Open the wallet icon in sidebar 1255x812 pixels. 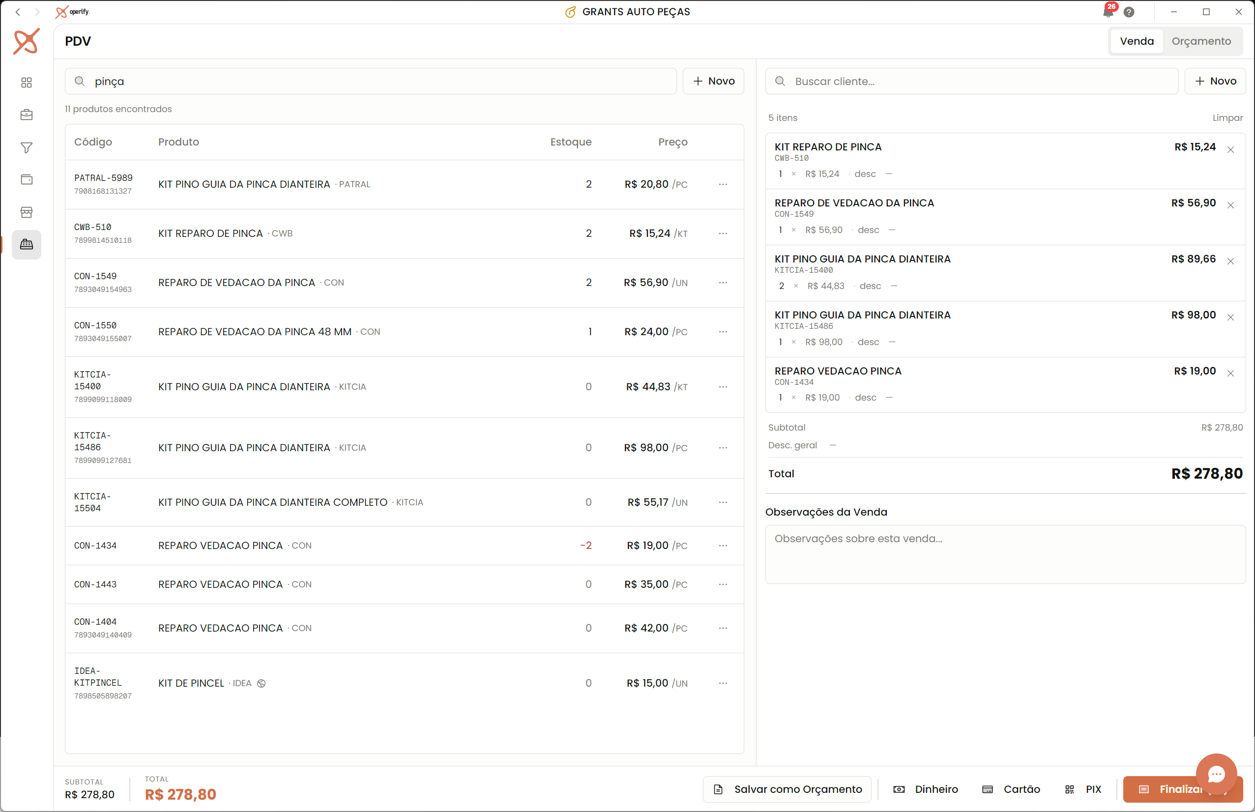[27, 180]
